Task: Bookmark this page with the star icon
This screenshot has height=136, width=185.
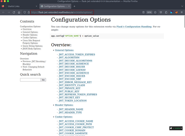Action: 155,12
